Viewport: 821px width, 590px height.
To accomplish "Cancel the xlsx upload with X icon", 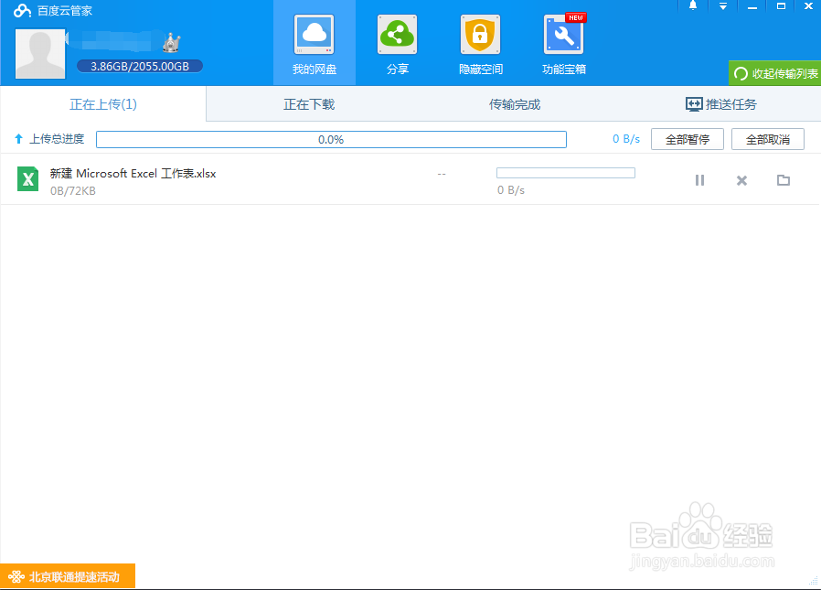I will tap(741, 180).
